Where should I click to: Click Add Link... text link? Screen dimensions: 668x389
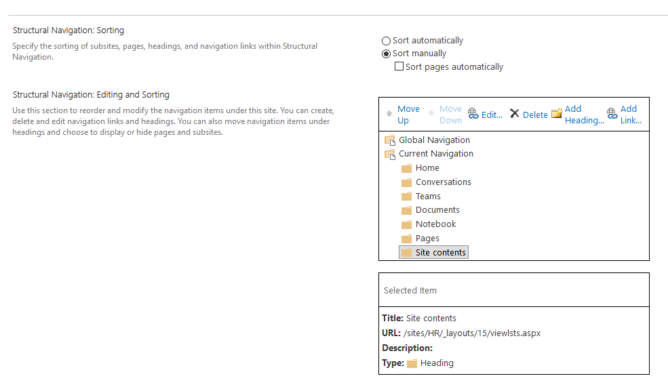631,115
